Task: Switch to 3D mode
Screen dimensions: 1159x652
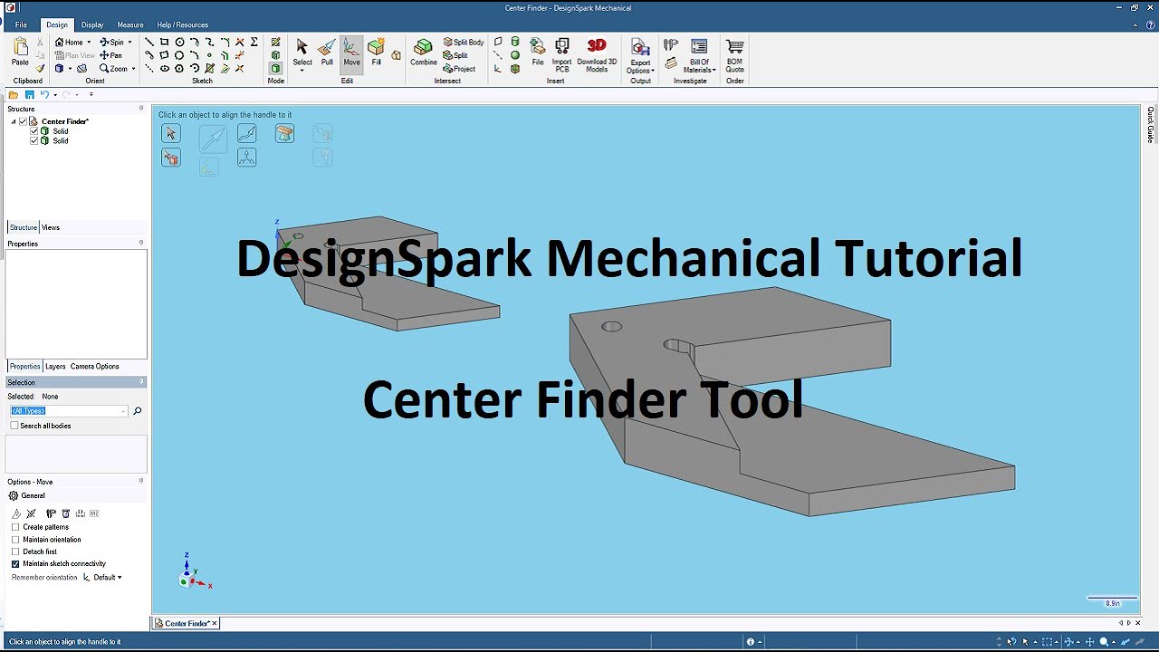Action: click(275, 68)
